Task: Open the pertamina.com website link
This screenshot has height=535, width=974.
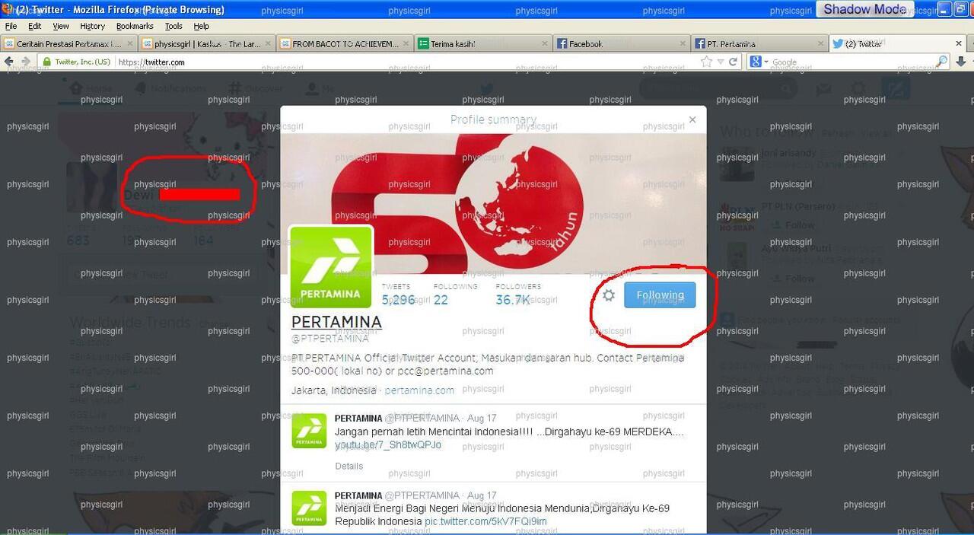Action: pos(419,390)
